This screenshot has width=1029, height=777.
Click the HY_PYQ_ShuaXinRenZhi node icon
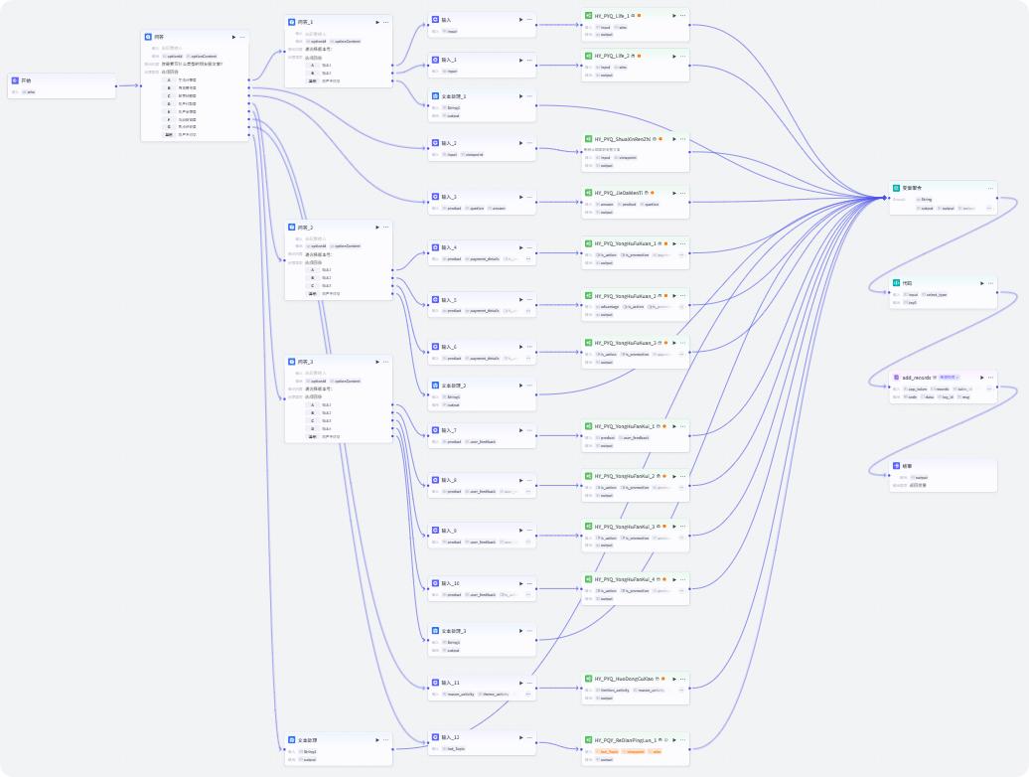click(589, 139)
